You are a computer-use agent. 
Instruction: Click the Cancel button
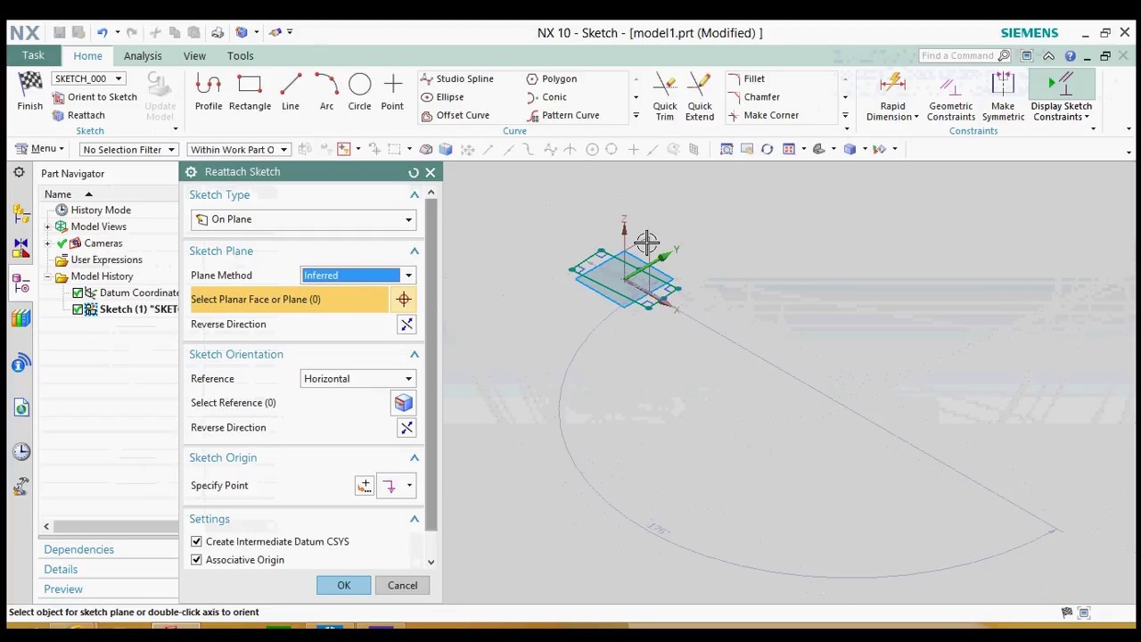(x=402, y=586)
